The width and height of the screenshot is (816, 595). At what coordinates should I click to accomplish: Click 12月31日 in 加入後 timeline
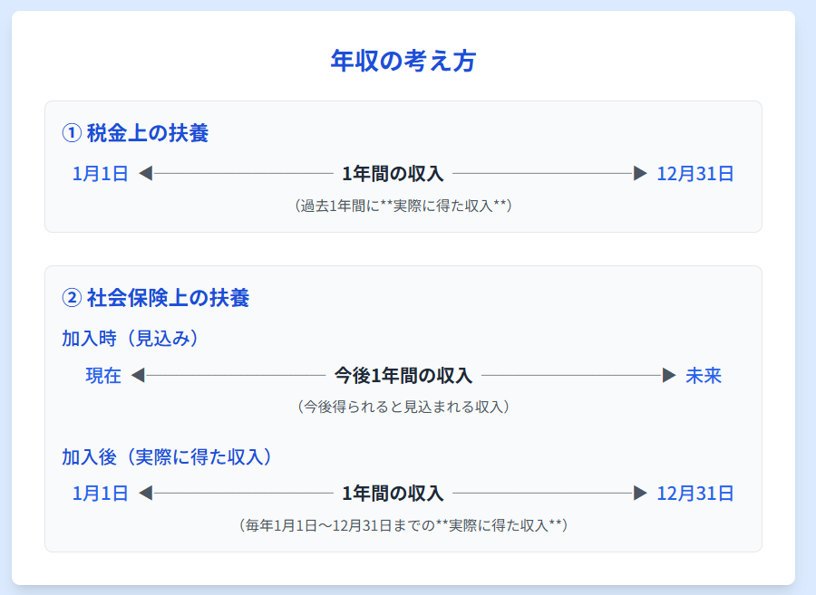point(695,494)
